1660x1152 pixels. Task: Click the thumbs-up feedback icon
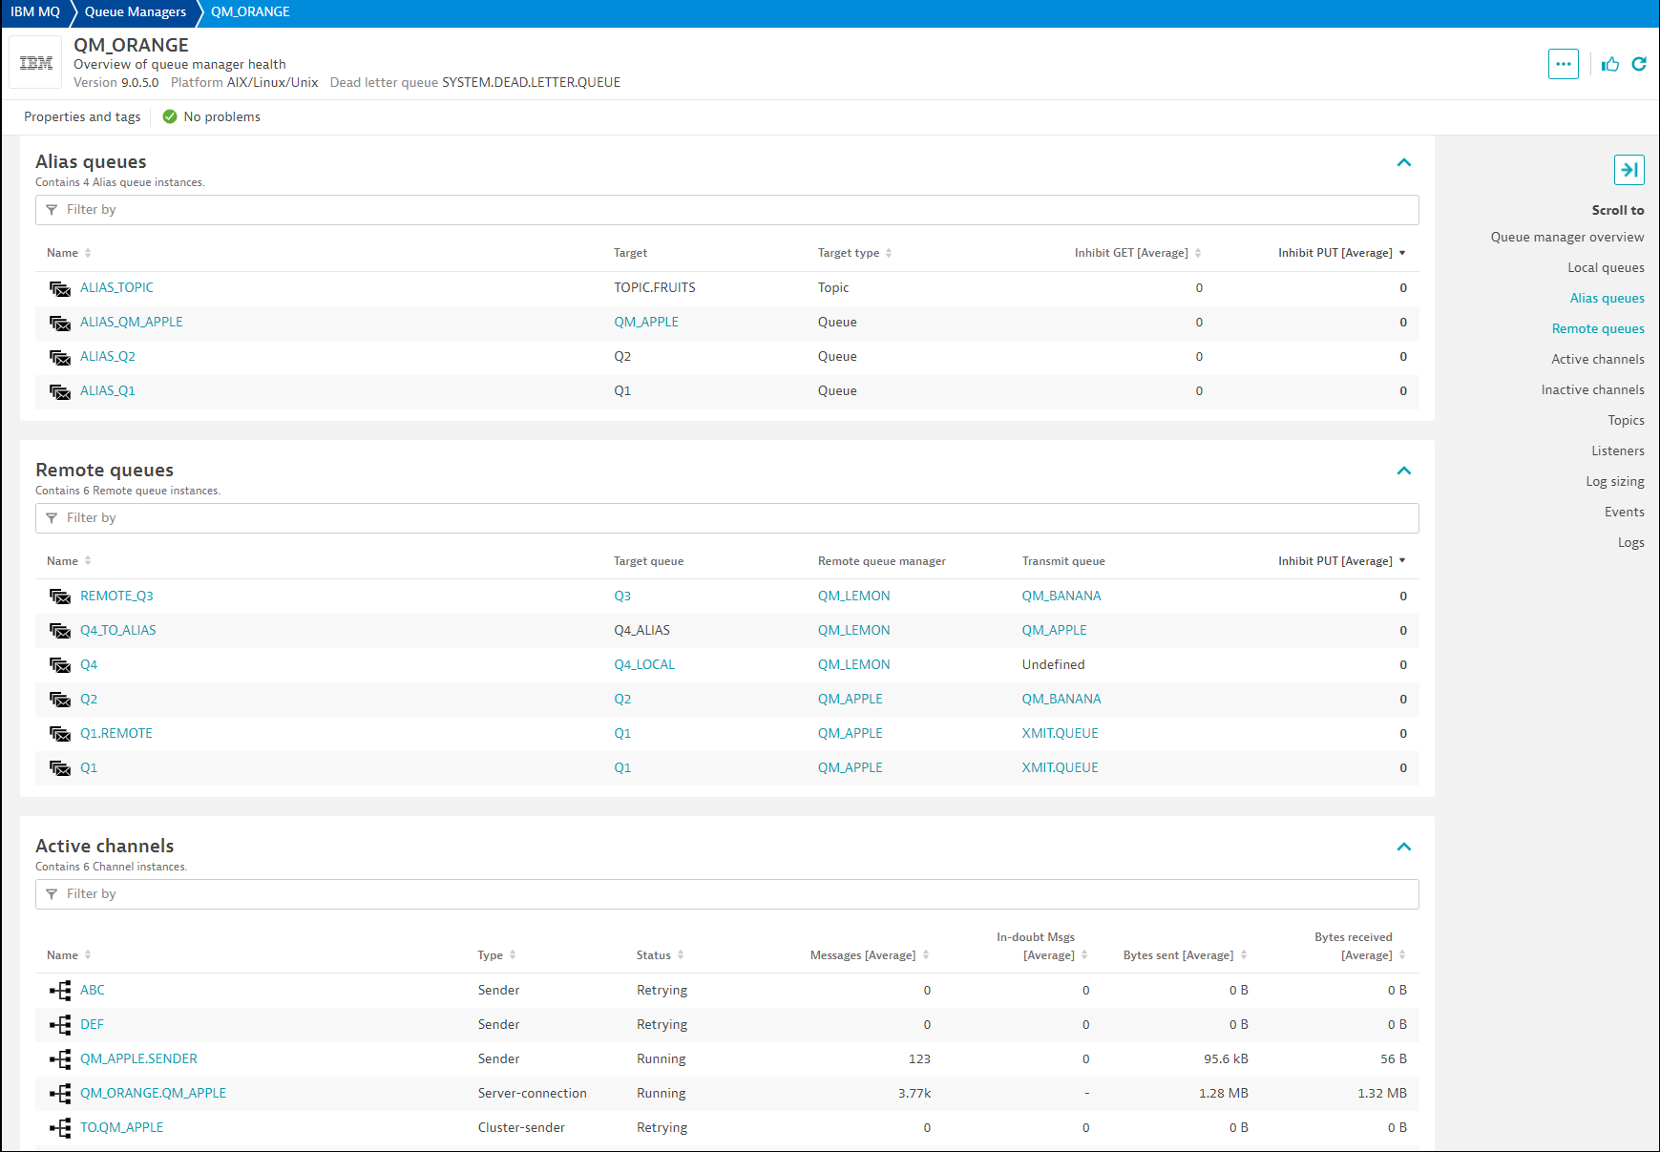pyautogui.click(x=1610, y=64)
